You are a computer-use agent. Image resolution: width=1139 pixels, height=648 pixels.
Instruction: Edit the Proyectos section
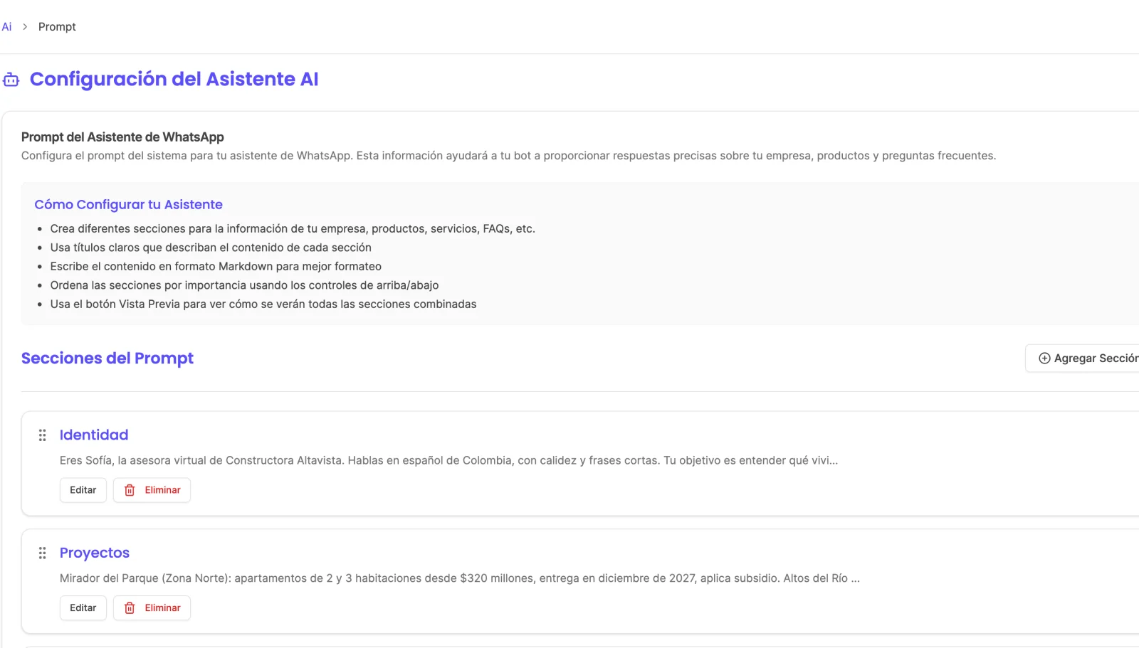pyautogui.click(x=83, y=608)
